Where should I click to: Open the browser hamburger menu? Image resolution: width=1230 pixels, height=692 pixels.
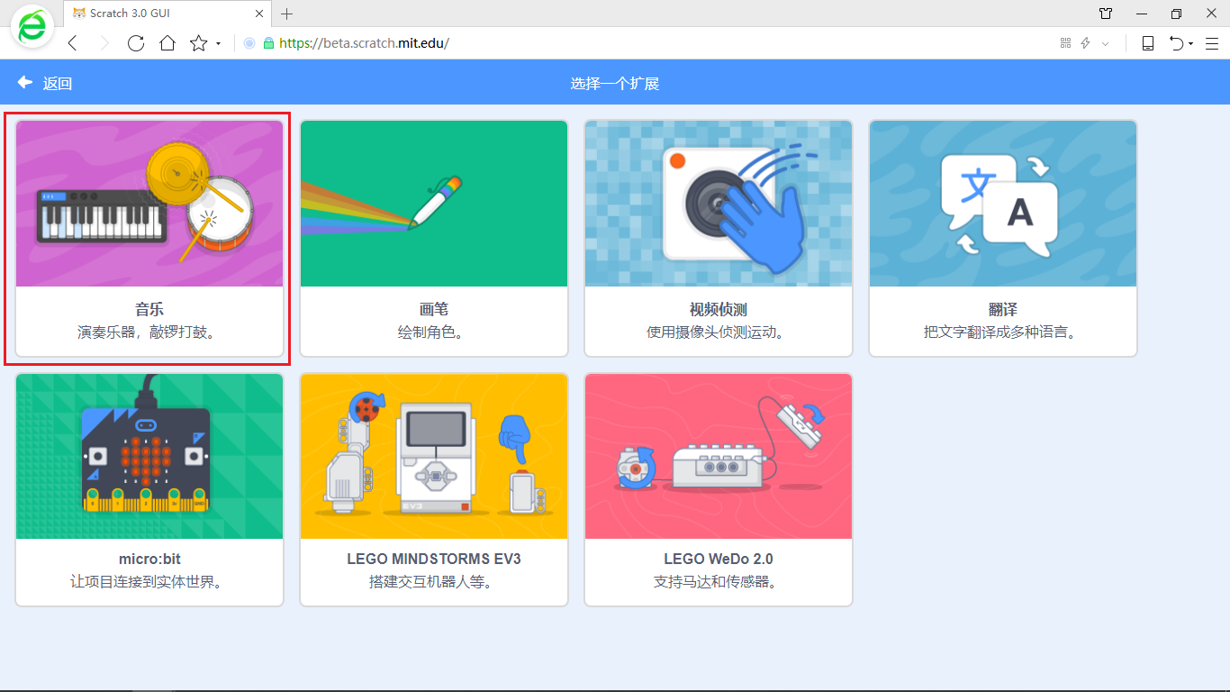tap(1212, 43)
